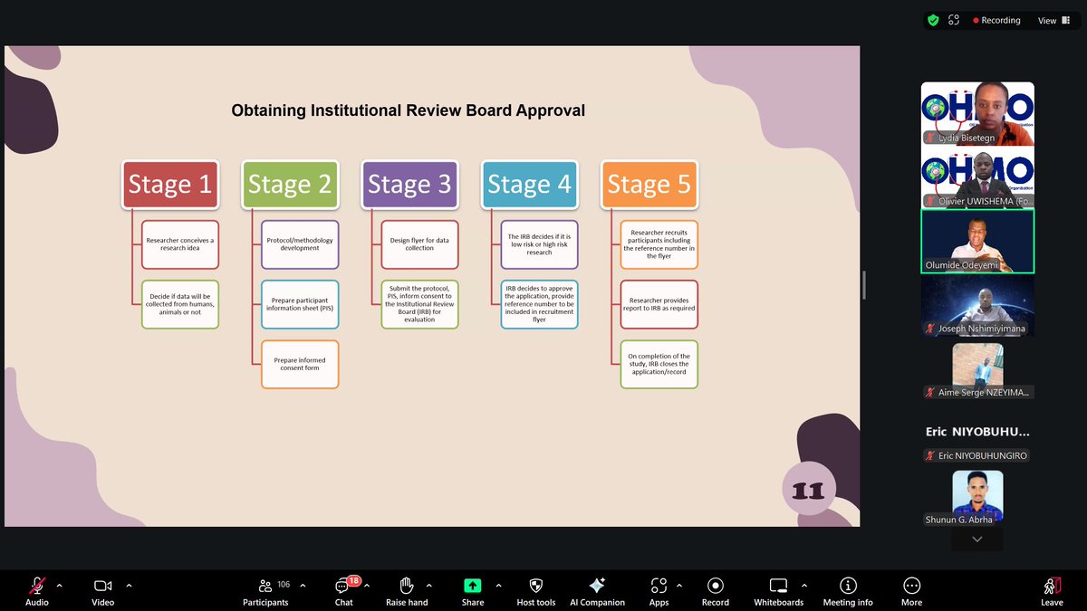
Task: Select Shunun G. Abrha's thumbnail
Action: pyautogui.click(x=977, y=498)
